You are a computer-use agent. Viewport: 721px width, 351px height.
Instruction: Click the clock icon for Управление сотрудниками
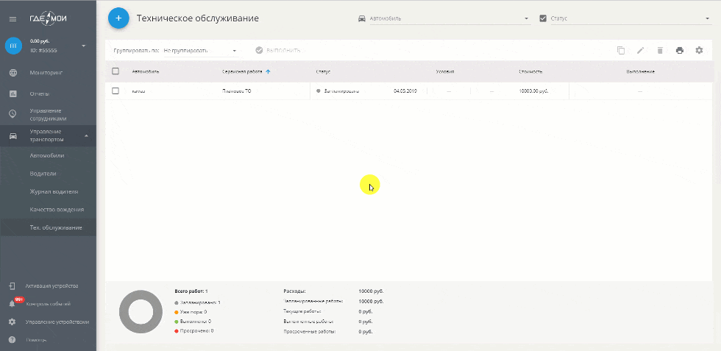(13, 113)
